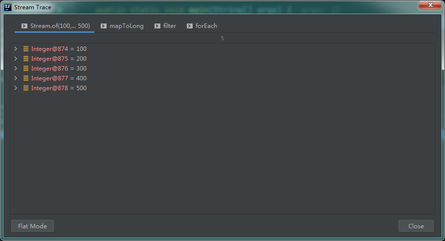Select the row Integer@875 = 200
445x241 pixels.
coord(222,59)
